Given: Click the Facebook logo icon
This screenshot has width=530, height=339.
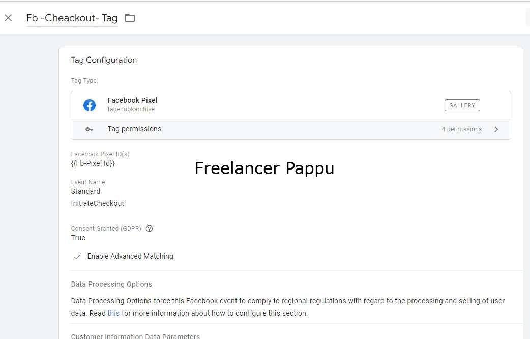Looking at the screenshot, I should [90, 105].
